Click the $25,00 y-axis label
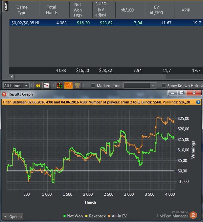 [183, 118]
